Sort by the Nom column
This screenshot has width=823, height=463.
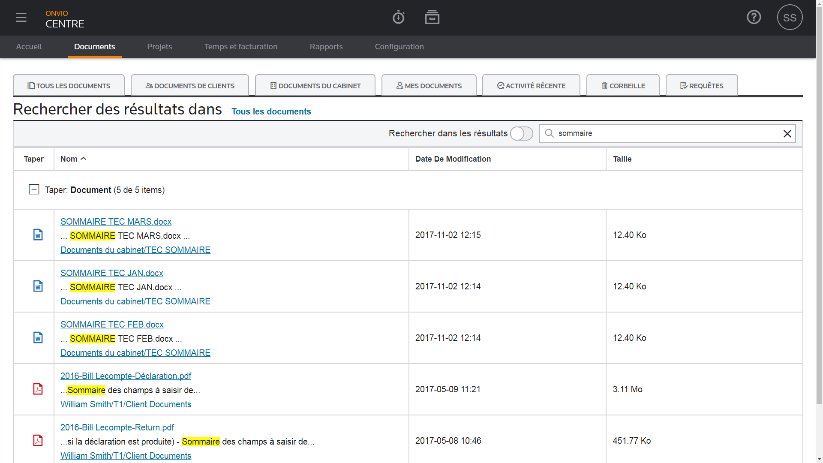pyautogui.click(x=73, y=159)
